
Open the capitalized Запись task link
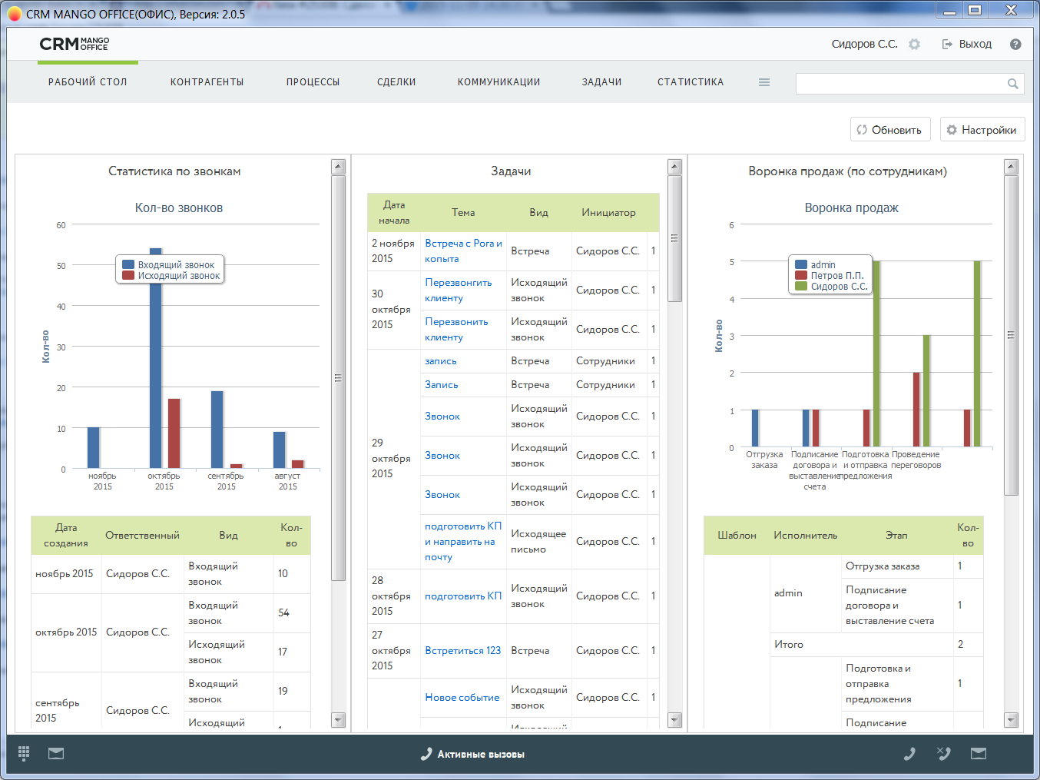click(442, 385)
